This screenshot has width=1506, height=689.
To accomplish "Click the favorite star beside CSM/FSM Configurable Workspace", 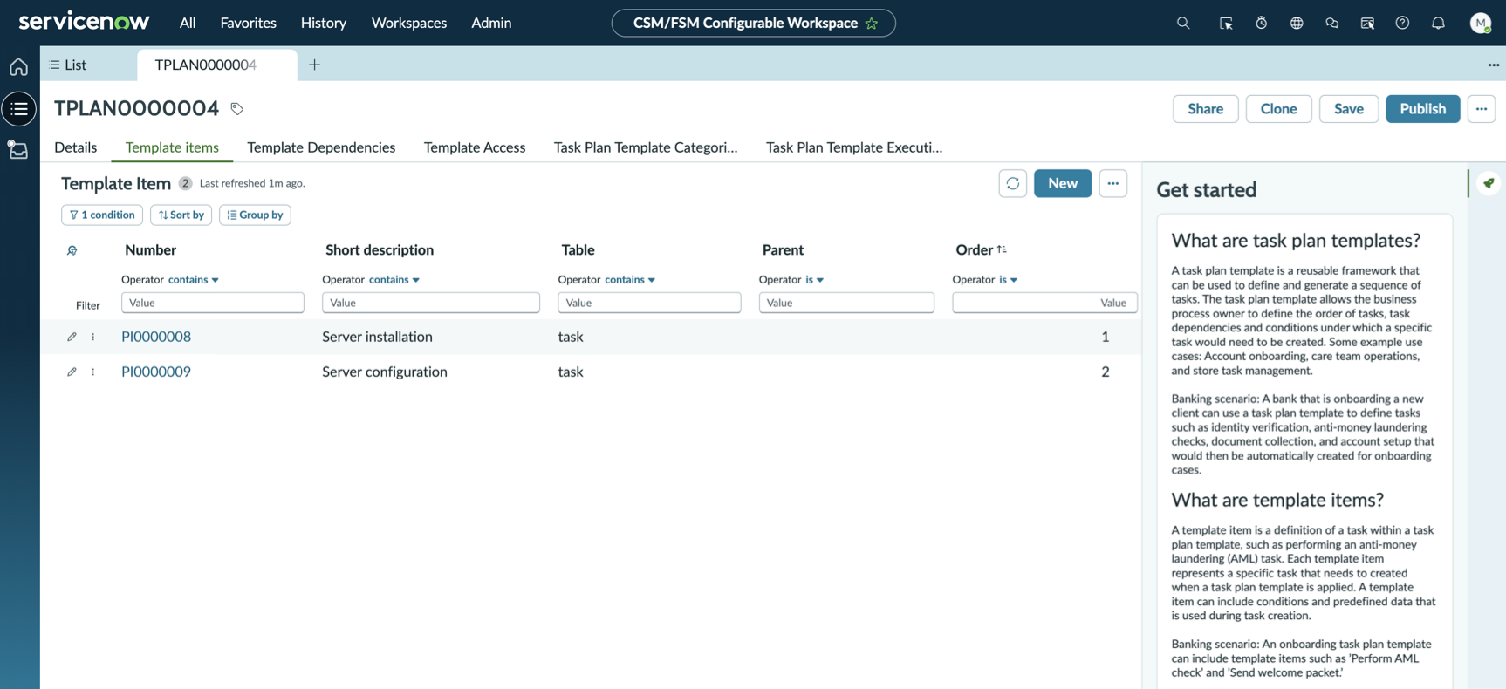I will click(x=872, y=24).
